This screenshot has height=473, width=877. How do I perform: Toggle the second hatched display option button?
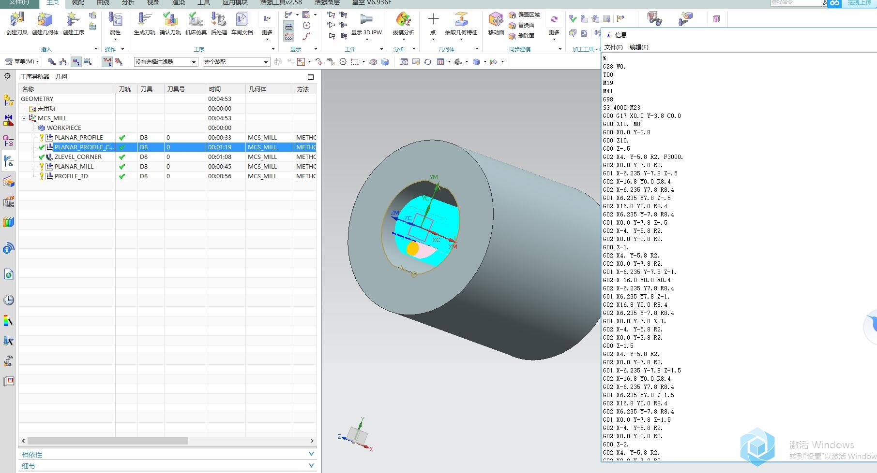tap(289, 37)
